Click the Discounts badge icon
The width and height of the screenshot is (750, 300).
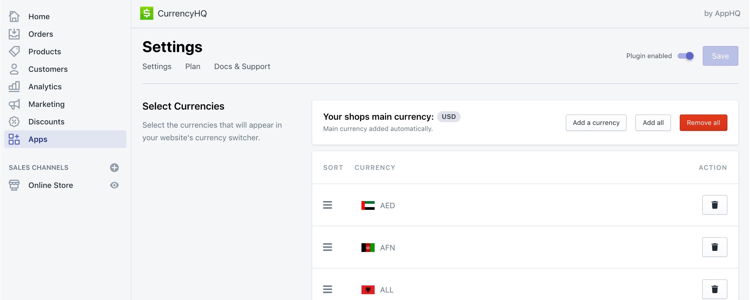14,122
